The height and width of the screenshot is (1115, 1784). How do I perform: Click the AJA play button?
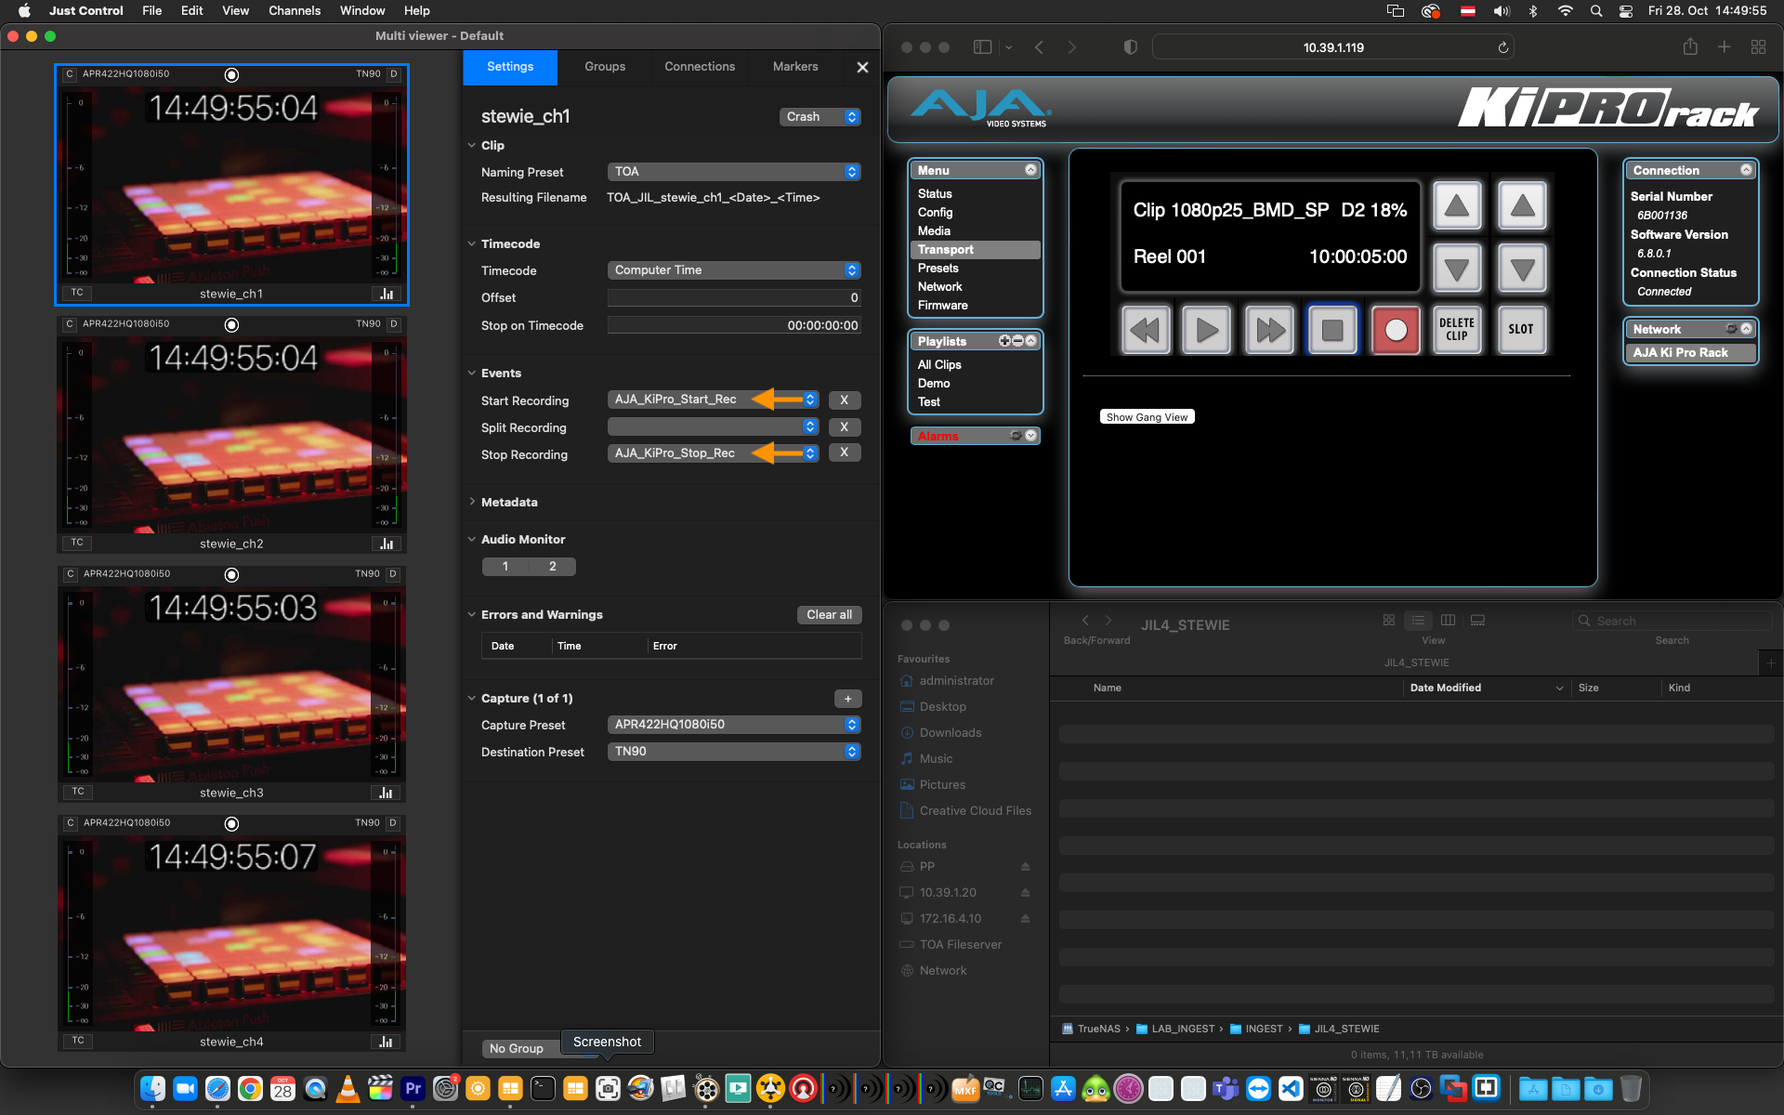point(1207,330)
